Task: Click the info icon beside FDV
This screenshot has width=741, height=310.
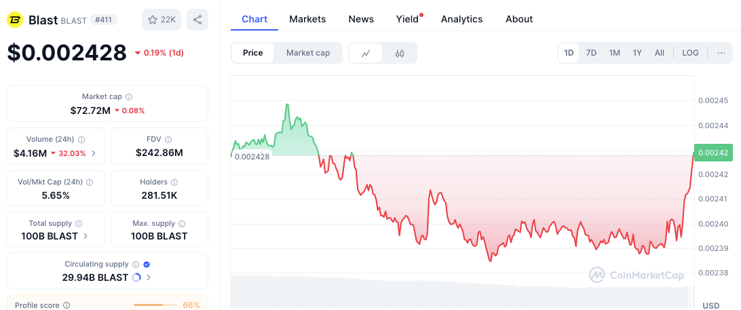Action: pyautogui.click(x=169, y=139)
